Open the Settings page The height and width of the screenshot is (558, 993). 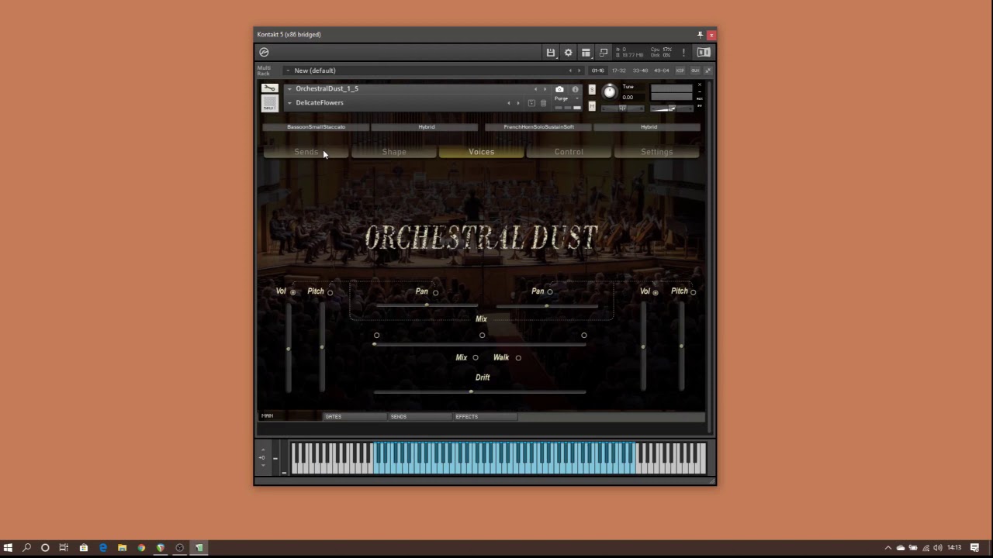pyautogui.click(x=656, y=152)
